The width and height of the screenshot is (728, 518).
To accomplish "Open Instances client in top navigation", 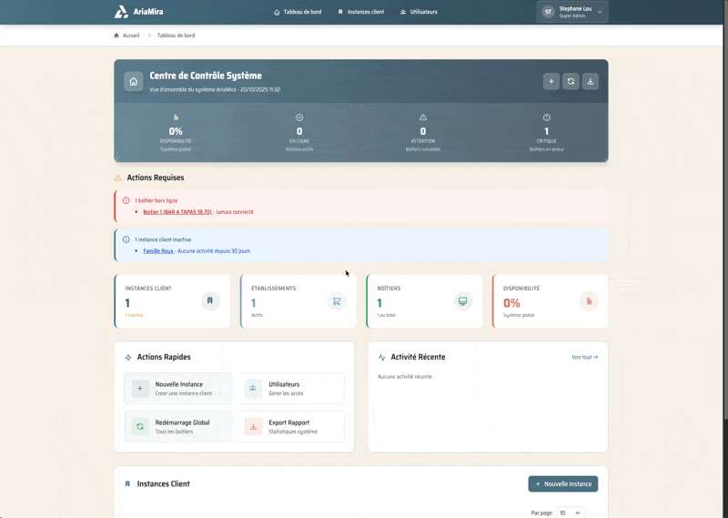I will click(x=360, y=12).
